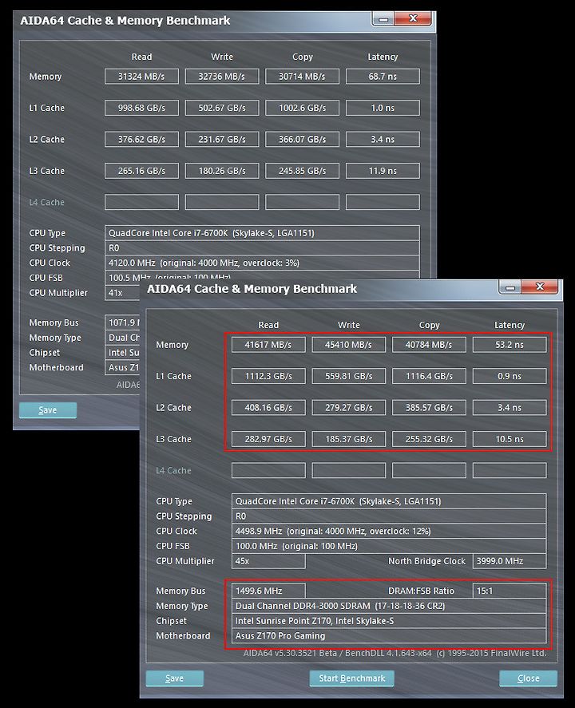Close the back AIDA64 window with X
575x708 pixels.
point(413,18)
